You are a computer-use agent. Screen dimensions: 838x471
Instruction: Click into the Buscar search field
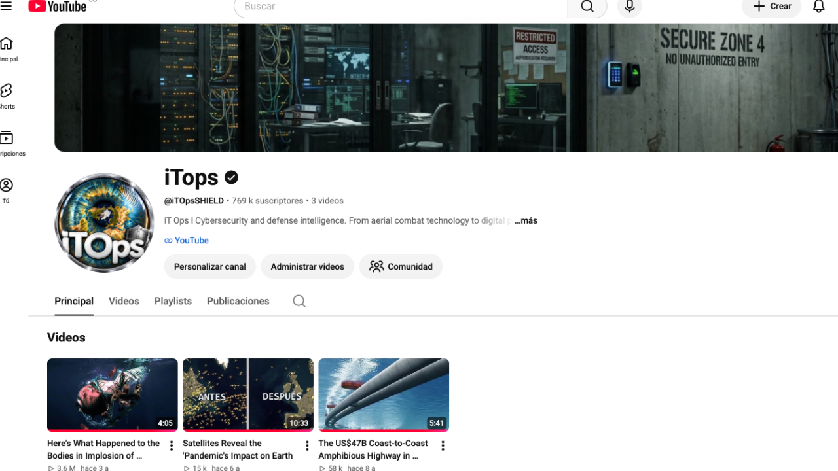click(x=401, y=7)
